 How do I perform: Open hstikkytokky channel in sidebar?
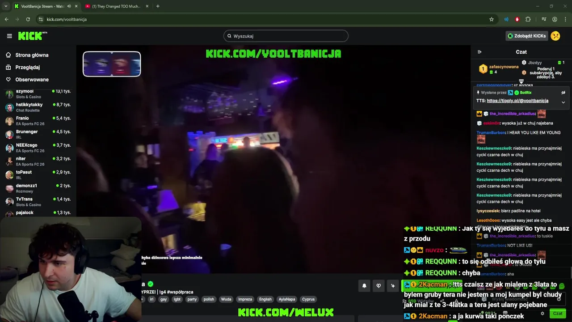(x=38, y=107)
